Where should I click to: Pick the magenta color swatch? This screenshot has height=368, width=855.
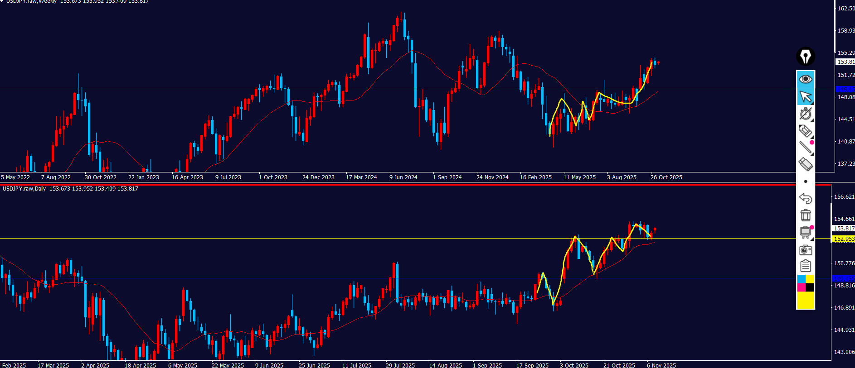801,287
